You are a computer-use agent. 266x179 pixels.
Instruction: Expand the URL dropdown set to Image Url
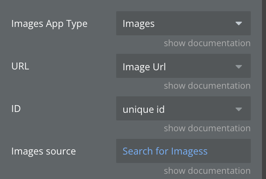183,66
